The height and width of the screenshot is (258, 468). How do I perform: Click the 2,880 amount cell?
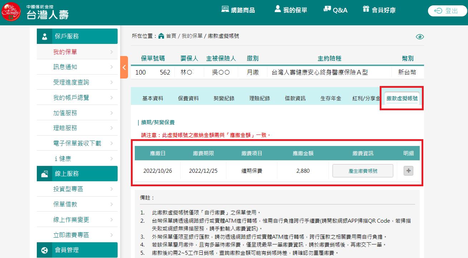point(303,171)
